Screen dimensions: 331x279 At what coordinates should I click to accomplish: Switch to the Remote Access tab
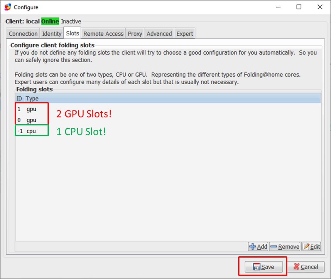103,33
